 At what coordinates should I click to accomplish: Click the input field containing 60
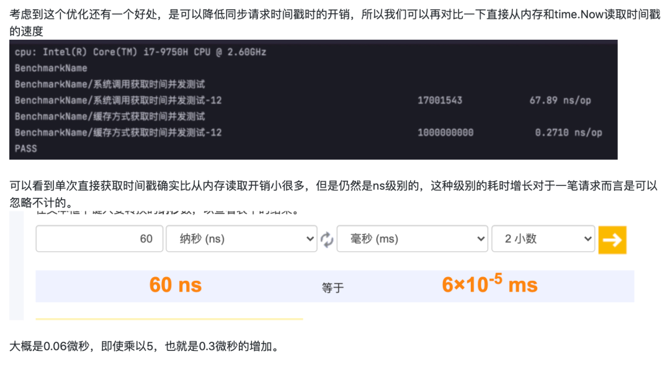99,239
